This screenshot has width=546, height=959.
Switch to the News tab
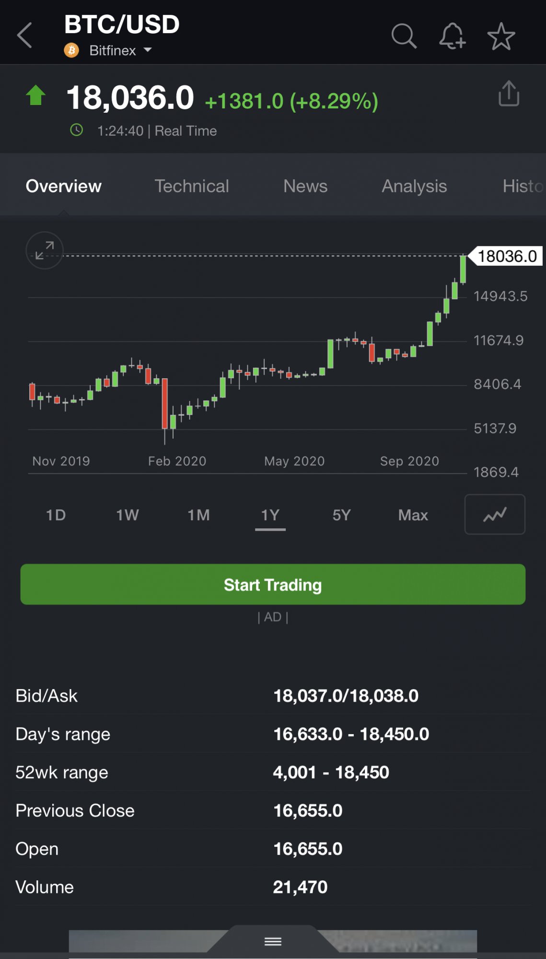click(305, 186)
